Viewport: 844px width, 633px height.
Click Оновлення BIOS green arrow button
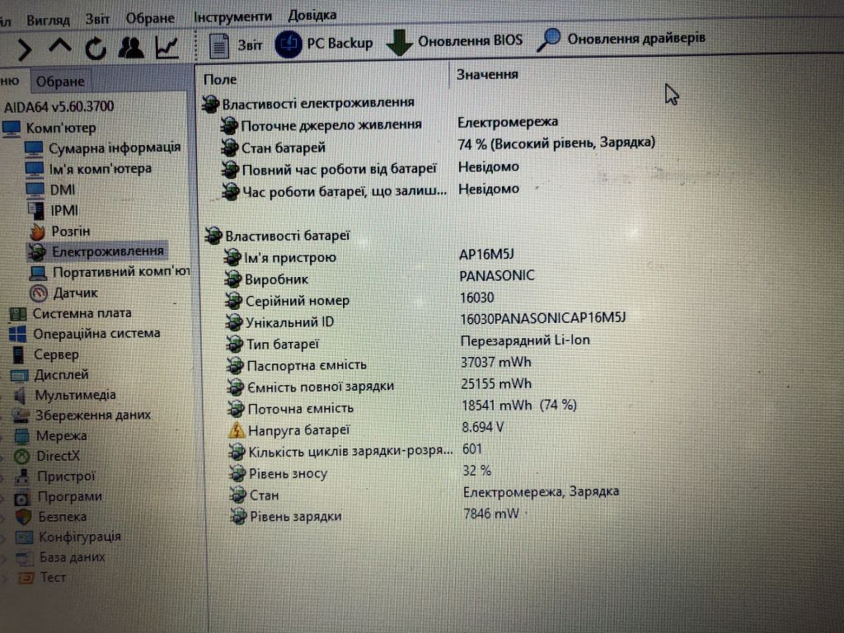tap(454, 41)
